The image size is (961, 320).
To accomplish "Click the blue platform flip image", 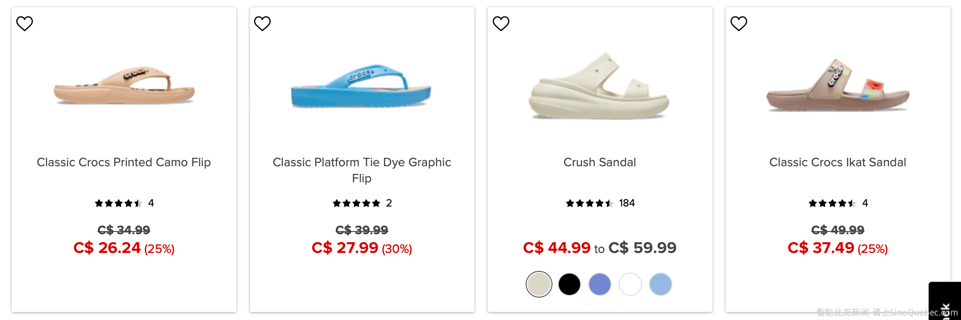I will pyautogui.click(x=361, y=86).
